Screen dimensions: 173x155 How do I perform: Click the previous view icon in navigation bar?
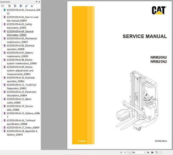click(x=157, y=152)
